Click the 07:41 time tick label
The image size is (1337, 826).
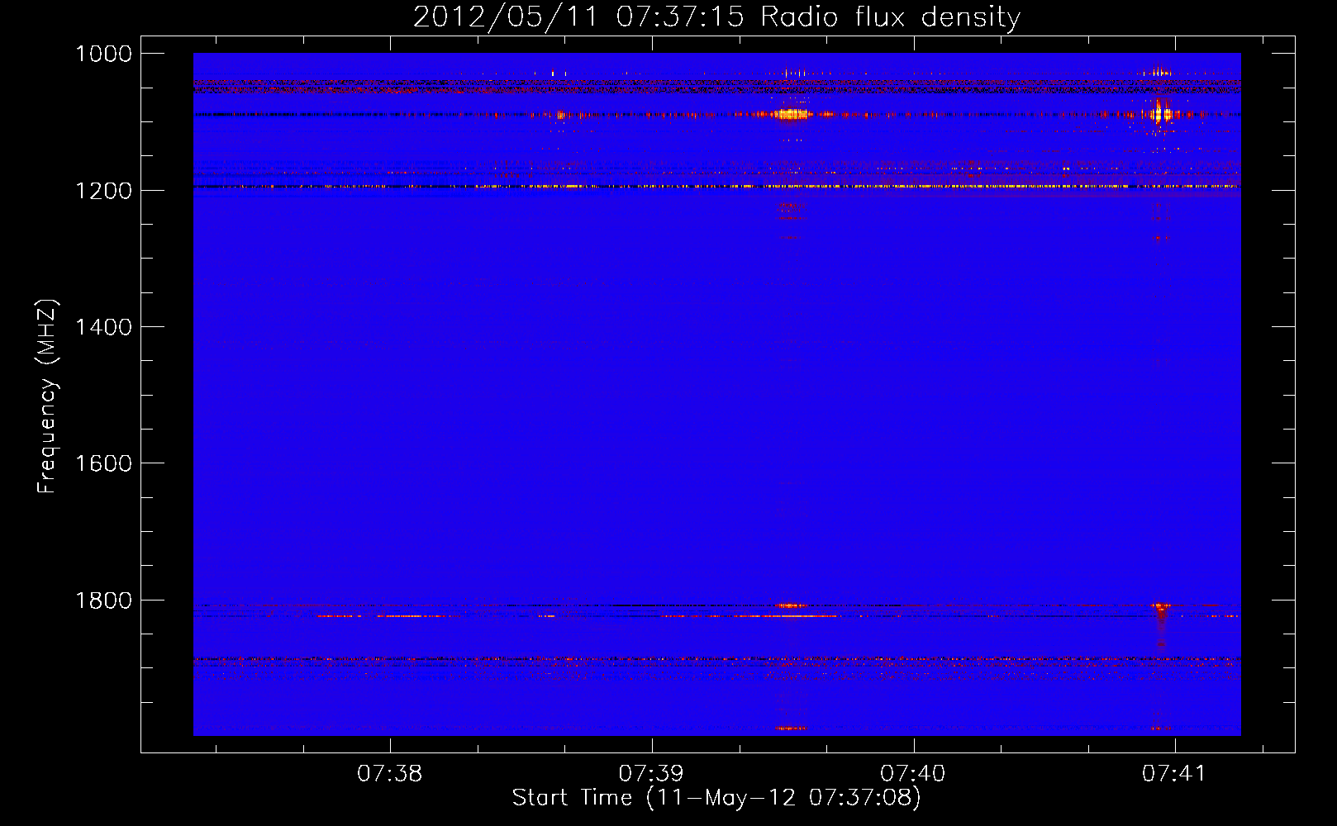pyautogui.click(x=1174, y=774)
